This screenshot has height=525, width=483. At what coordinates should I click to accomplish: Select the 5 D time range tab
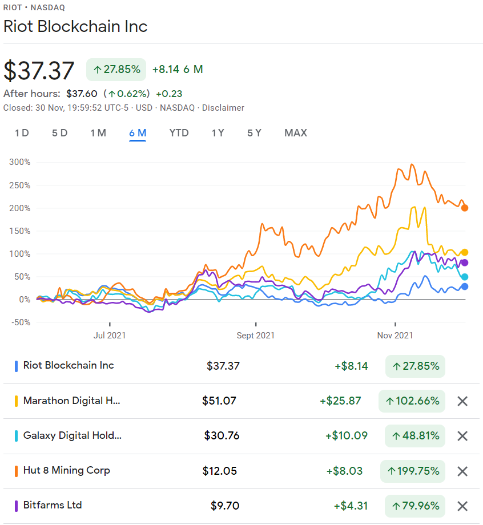(x=59, y=133)
